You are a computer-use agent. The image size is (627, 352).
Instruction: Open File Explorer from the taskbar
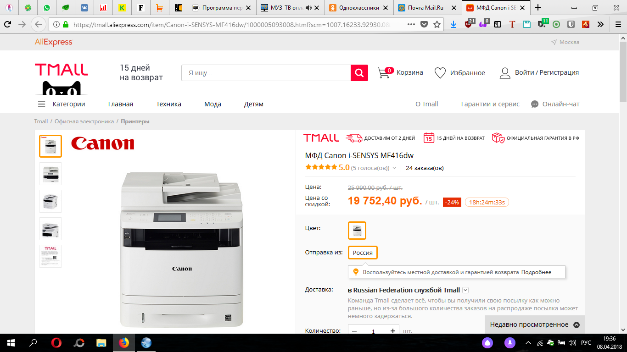pos(101,342)
